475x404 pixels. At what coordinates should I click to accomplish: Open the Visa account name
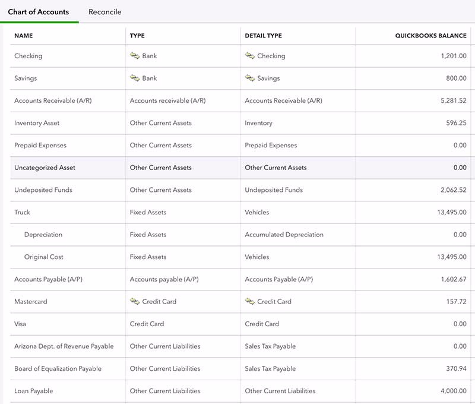click(x=20, y=324)
